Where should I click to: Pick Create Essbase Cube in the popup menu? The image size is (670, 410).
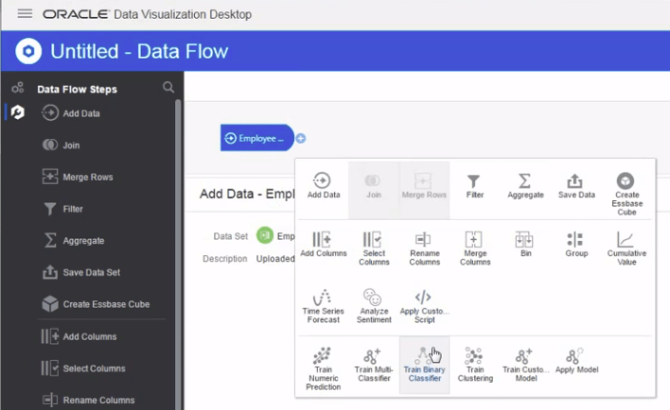(626, 194)
